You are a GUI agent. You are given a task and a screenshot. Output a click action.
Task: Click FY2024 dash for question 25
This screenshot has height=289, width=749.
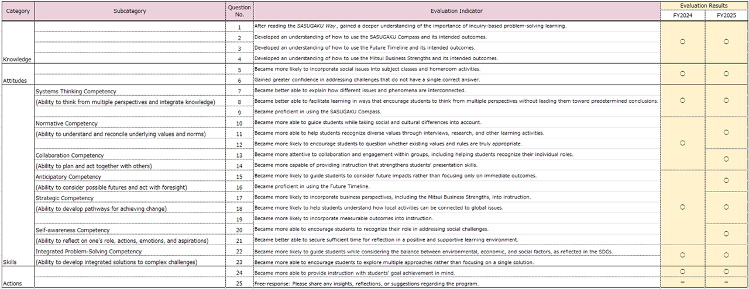coord(682,283)
